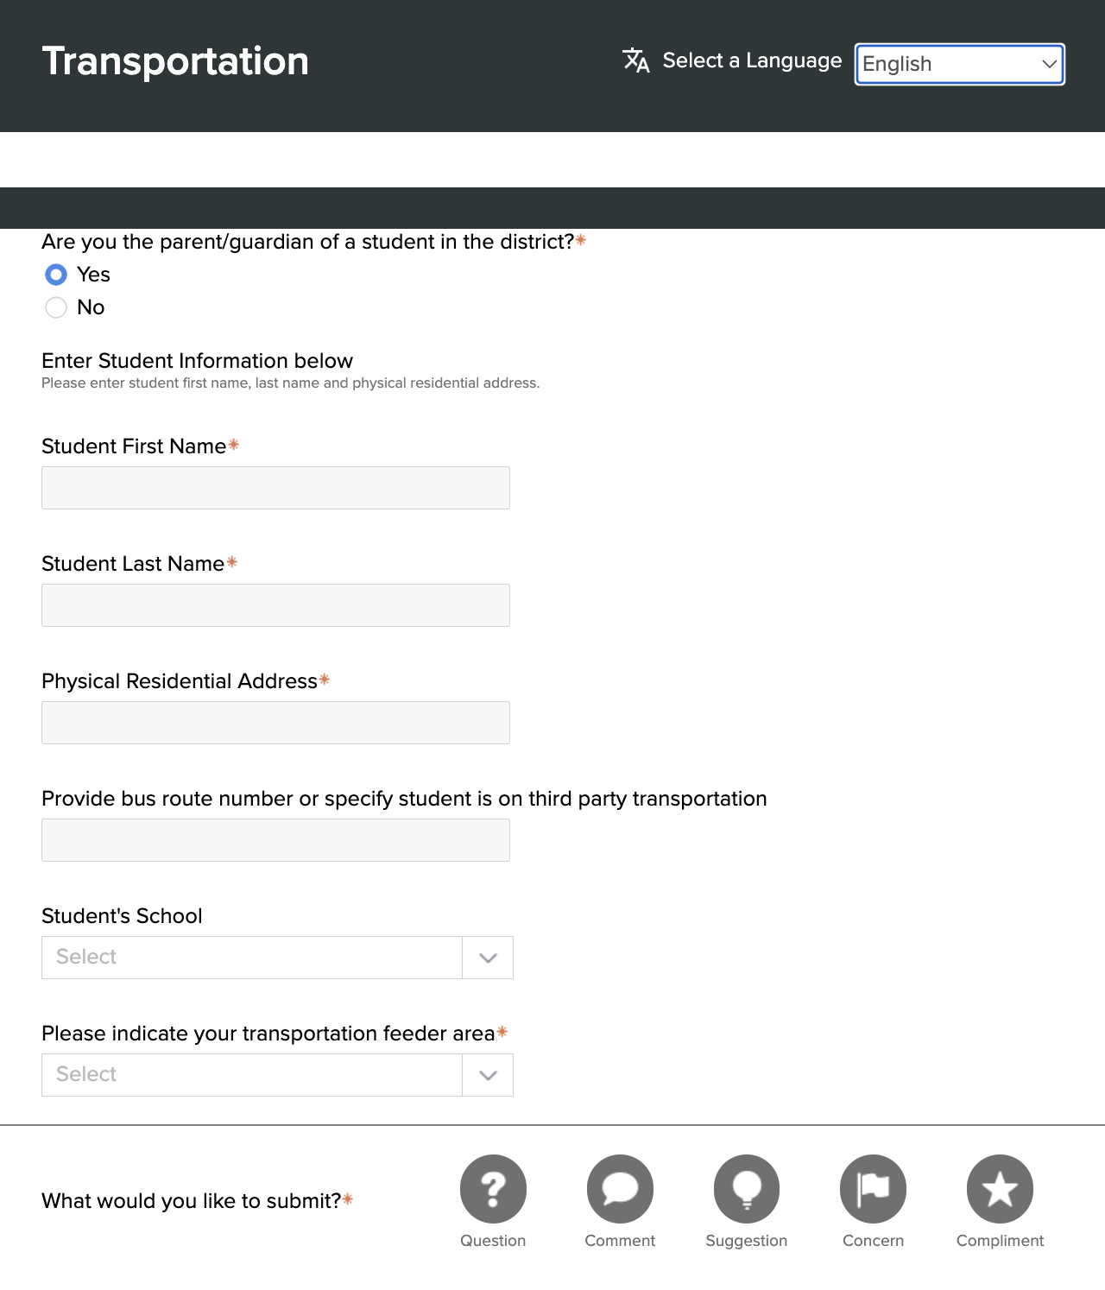
Task: Click the Student Last Name field
Action: 275,605
